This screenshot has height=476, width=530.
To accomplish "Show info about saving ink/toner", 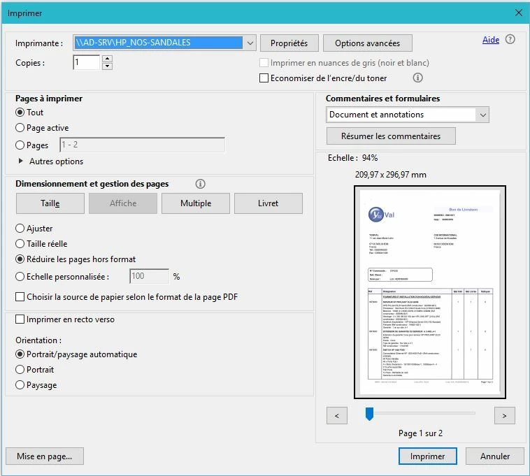I will [x=417, y=78].
